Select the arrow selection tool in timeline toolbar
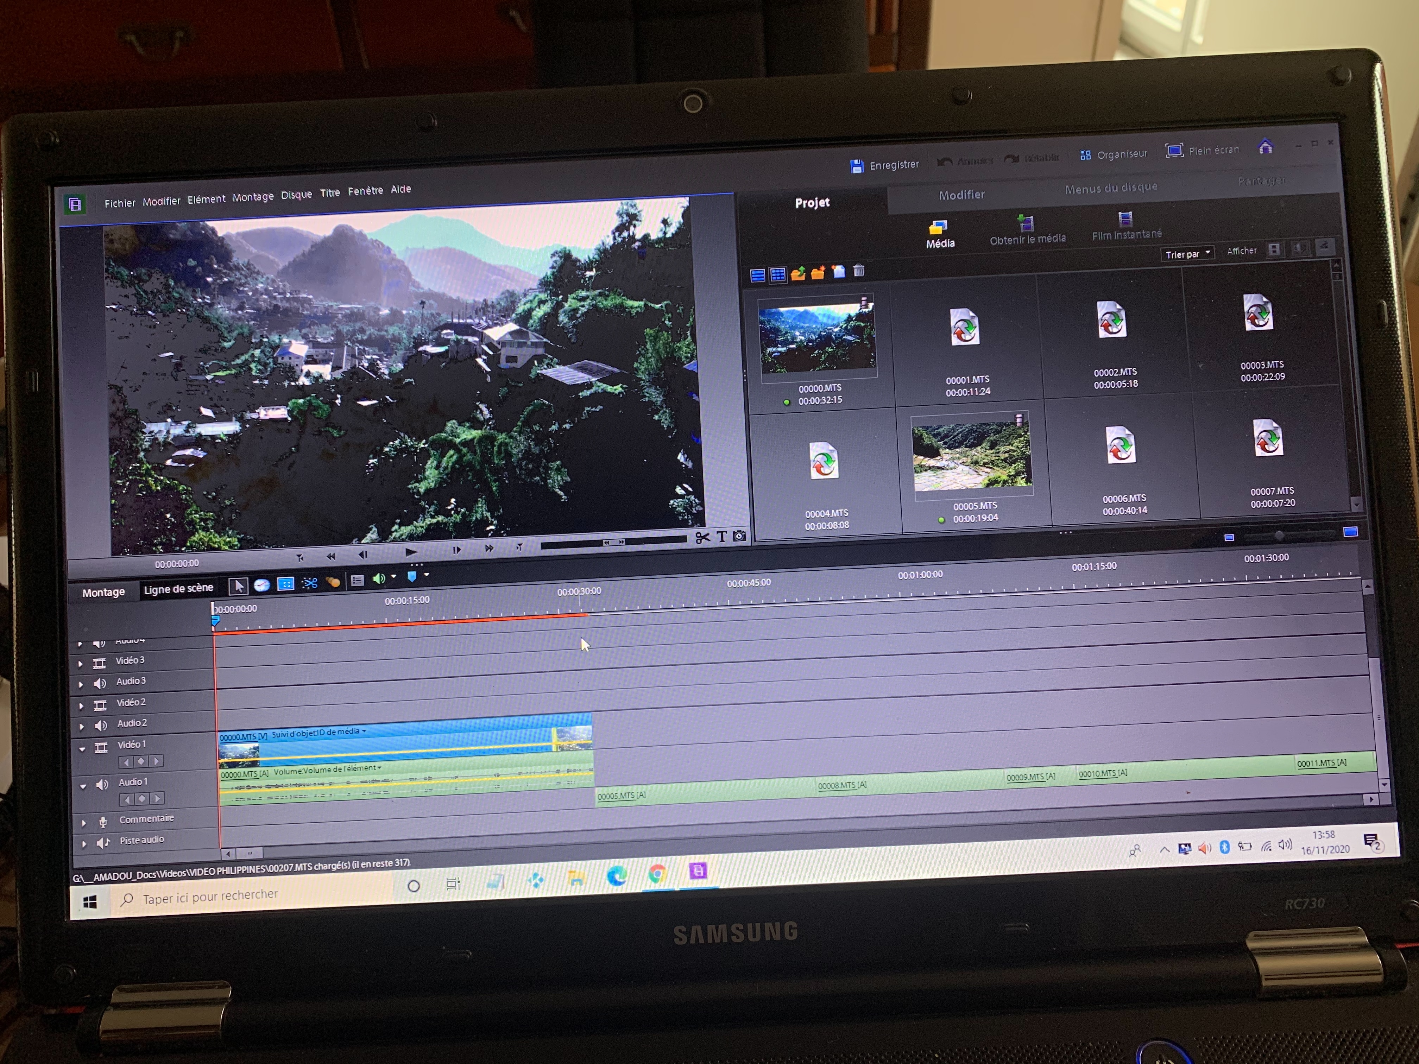The height and width of the screenshot is (1064, 1419). (x=239, y=586)
